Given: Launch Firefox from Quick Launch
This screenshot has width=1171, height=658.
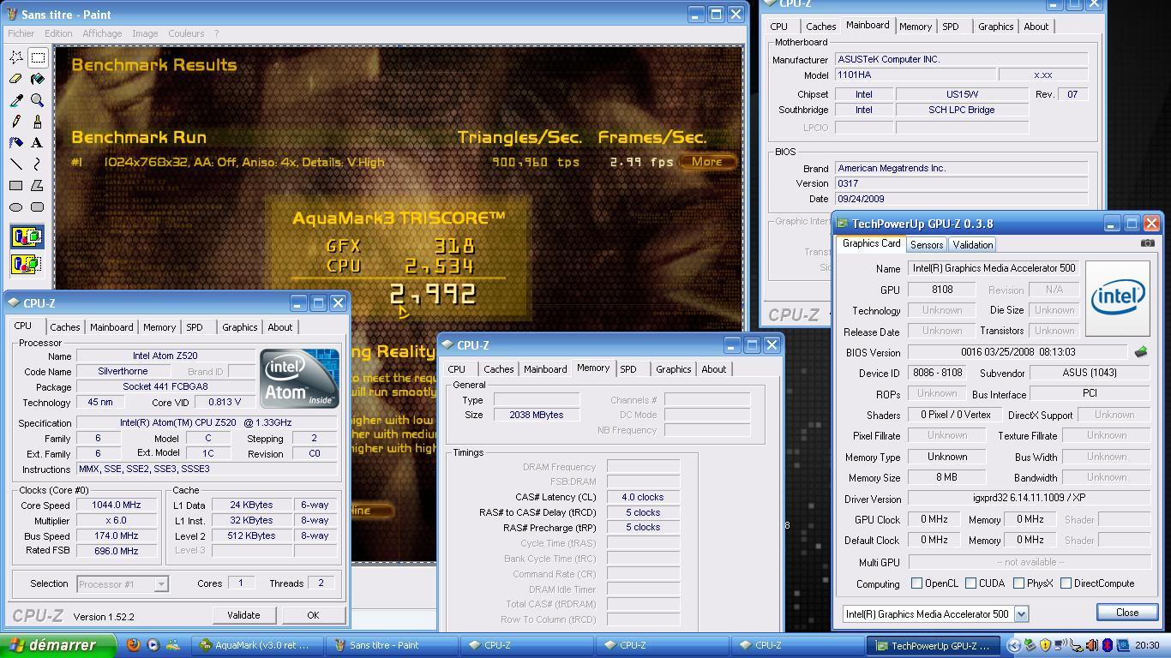Looking at the screenshot, I should click(x=133, y=645).
